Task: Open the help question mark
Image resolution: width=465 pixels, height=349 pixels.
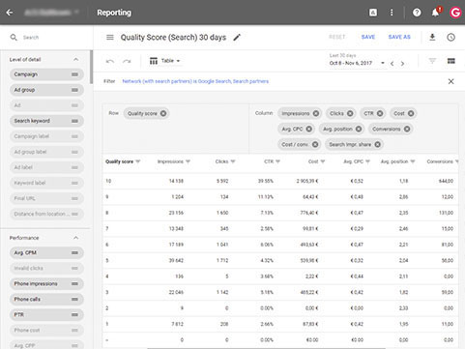Action: (x=417, y=13)
